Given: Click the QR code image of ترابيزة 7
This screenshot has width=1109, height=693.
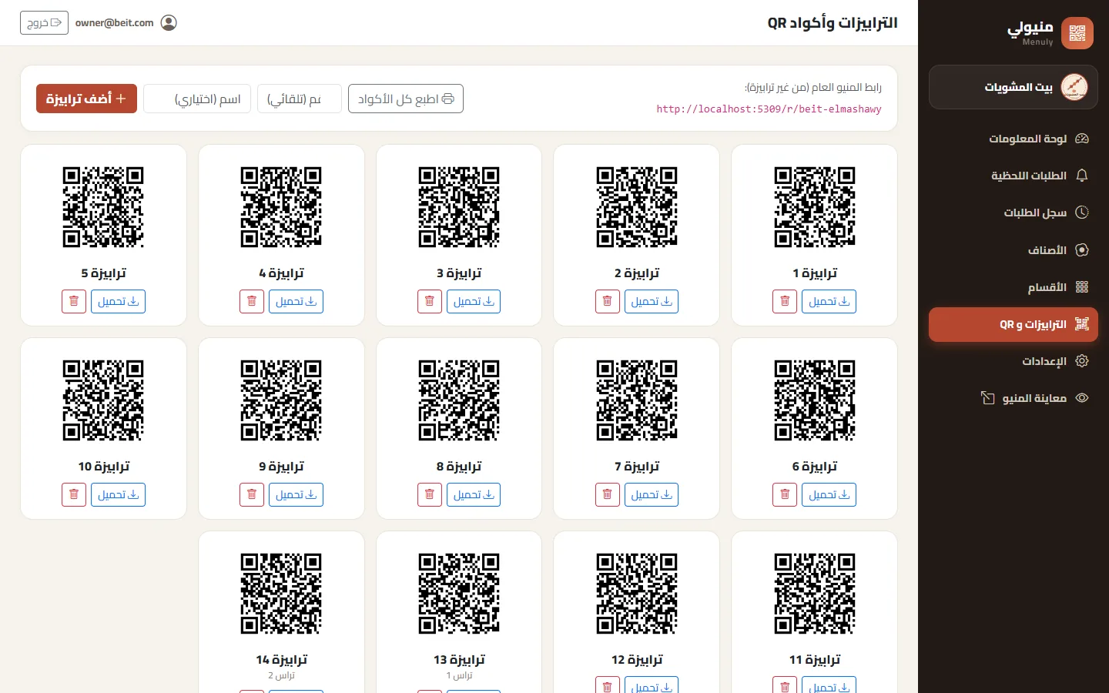Looking at the screenshot, I should pyautogui.click(x=637, y=400).
